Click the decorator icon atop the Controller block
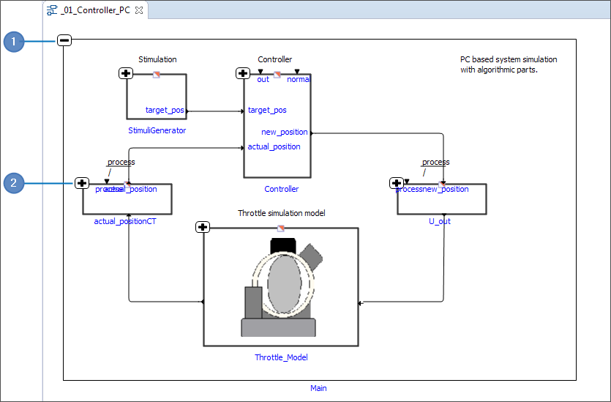The width and height of the screenshot is (611, 402). point(277,74)
